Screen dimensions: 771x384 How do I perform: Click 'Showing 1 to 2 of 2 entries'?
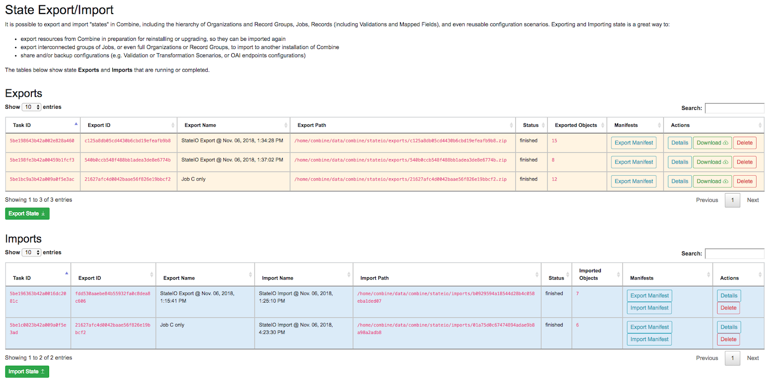pos(39,358)
